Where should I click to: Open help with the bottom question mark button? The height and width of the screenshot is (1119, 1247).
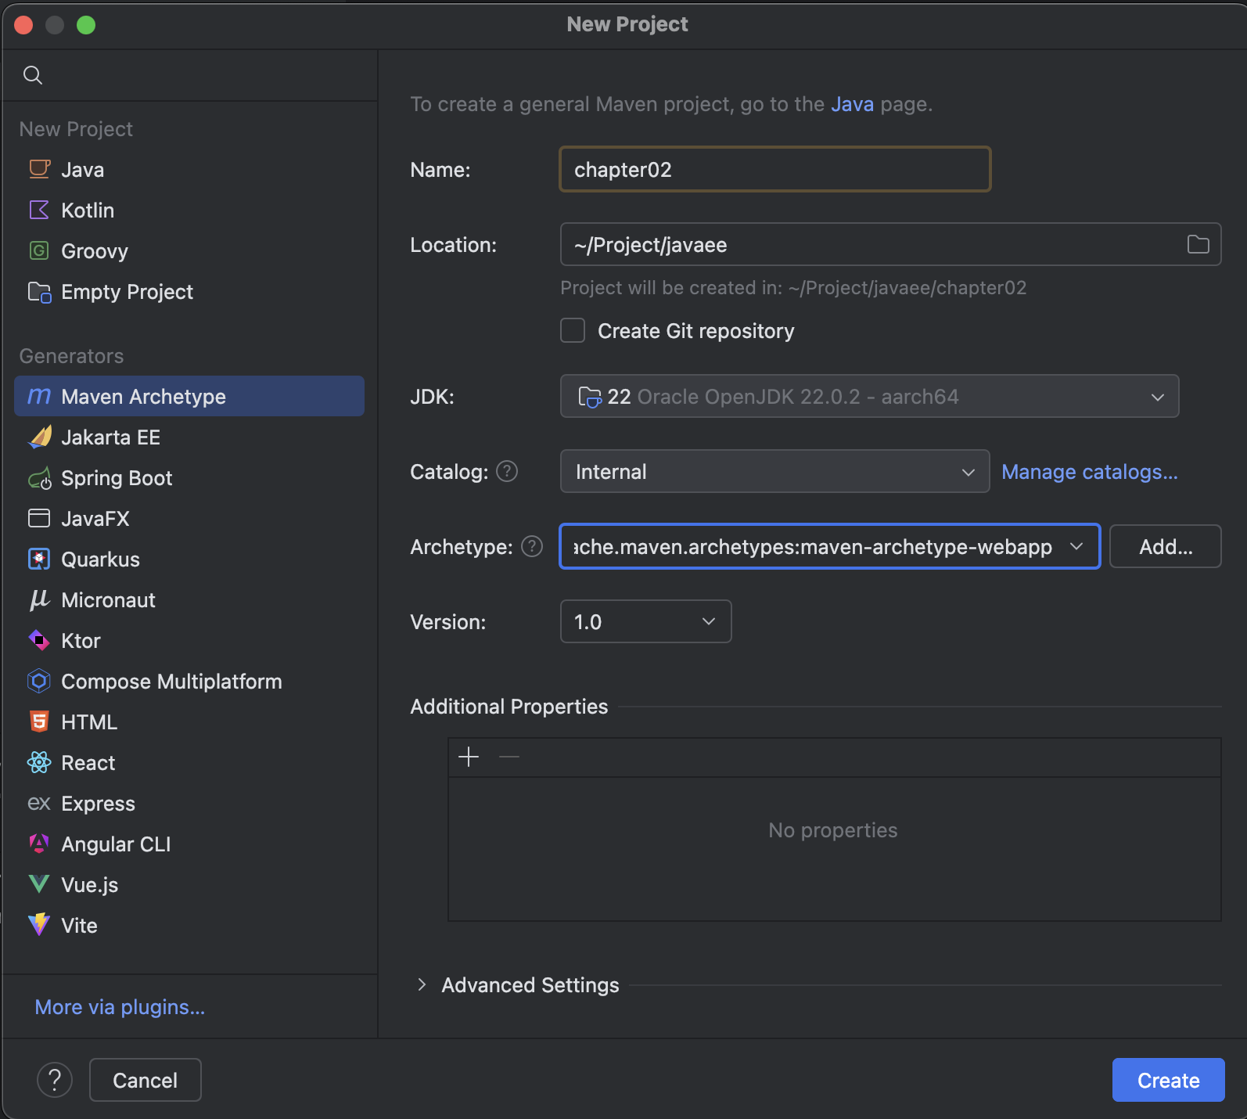(55, 1080)
